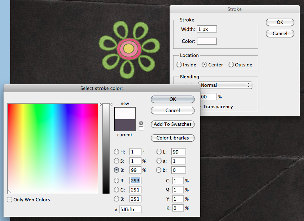Click OK in the Stroke dialog

pos(280,22)
